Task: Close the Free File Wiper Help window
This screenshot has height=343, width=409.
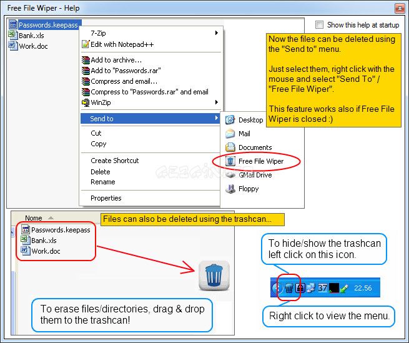Action: click(399, 9)
